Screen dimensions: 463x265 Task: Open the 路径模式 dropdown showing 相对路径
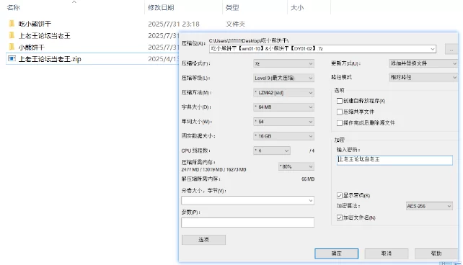423,77
